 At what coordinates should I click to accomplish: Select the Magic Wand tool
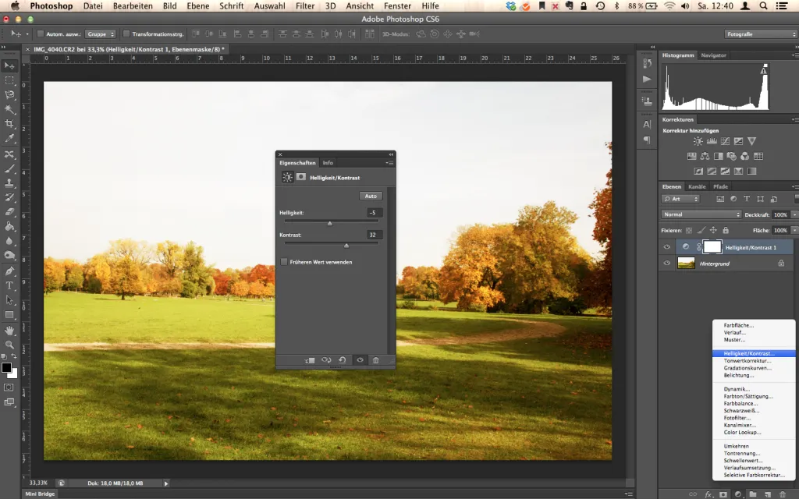pyautogui.click(x=9, y=109)
